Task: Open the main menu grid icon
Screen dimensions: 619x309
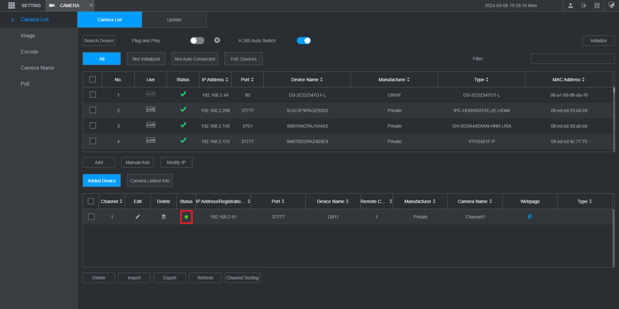Action: [12, 5]
